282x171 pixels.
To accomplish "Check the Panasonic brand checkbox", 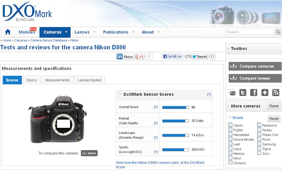I will point(259,125).
